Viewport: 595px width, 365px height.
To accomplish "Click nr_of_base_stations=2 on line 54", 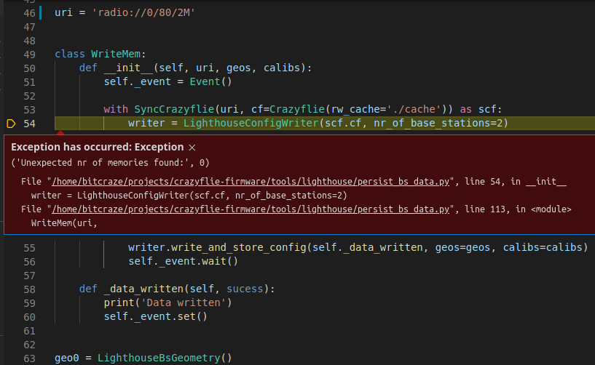I will tap(438, 123).
